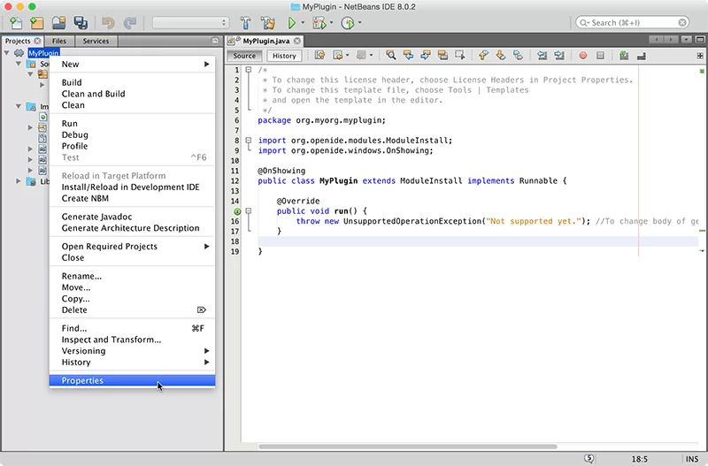Image resolution: width=708 pixels, height=466 pixels.
Task: Click the Undo arrow icon
Action: pyautogui.click(x=108, y=23)
